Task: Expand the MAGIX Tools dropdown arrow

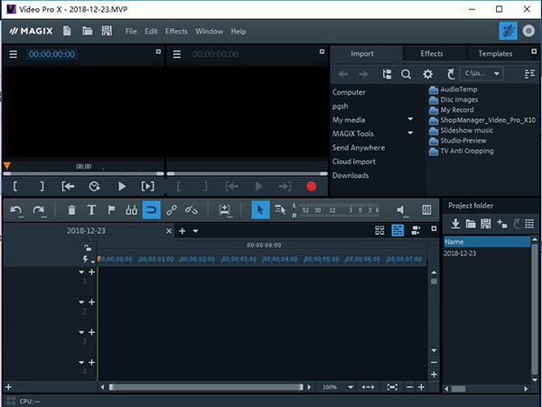Action: 410,133
